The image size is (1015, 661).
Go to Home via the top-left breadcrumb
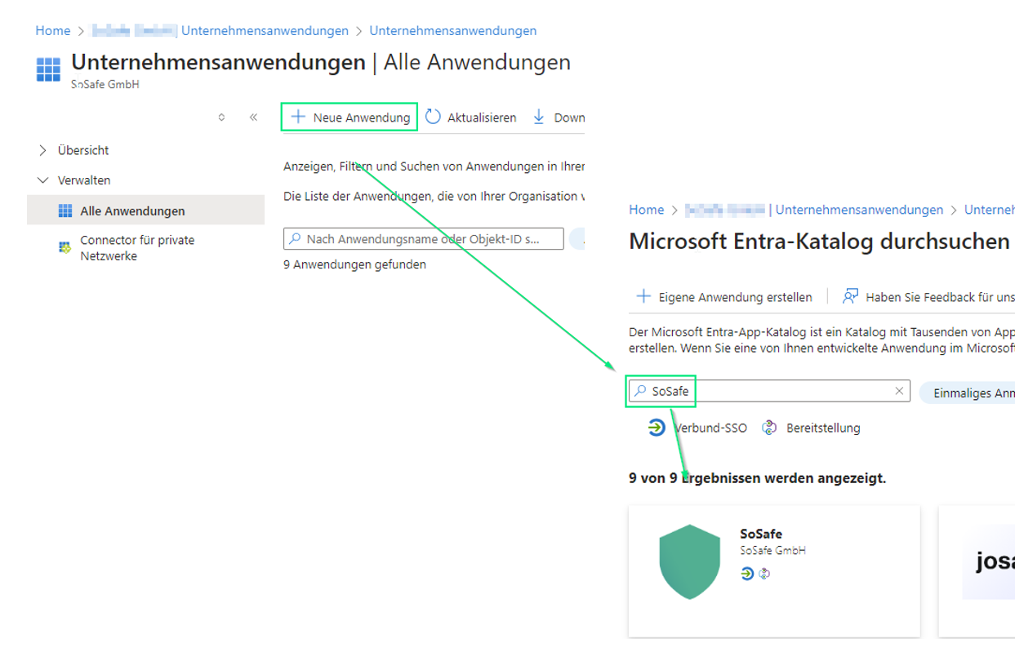53,30
